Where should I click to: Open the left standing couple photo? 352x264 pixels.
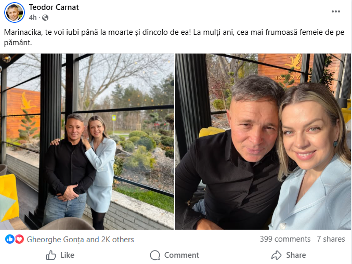tap(87, 141)
